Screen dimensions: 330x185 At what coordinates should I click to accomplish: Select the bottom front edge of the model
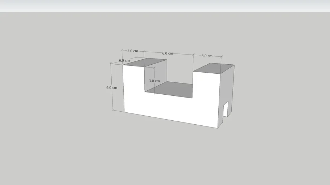pyautogui.click(x=170, y=120)
